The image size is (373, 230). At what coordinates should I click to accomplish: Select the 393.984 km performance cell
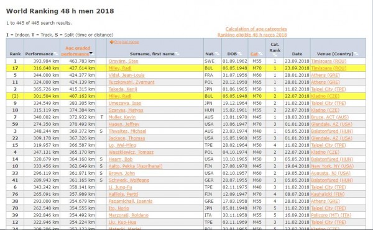pos(42,61)
